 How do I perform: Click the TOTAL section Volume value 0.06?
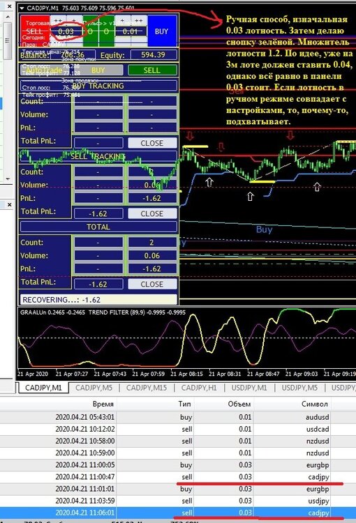152,255
